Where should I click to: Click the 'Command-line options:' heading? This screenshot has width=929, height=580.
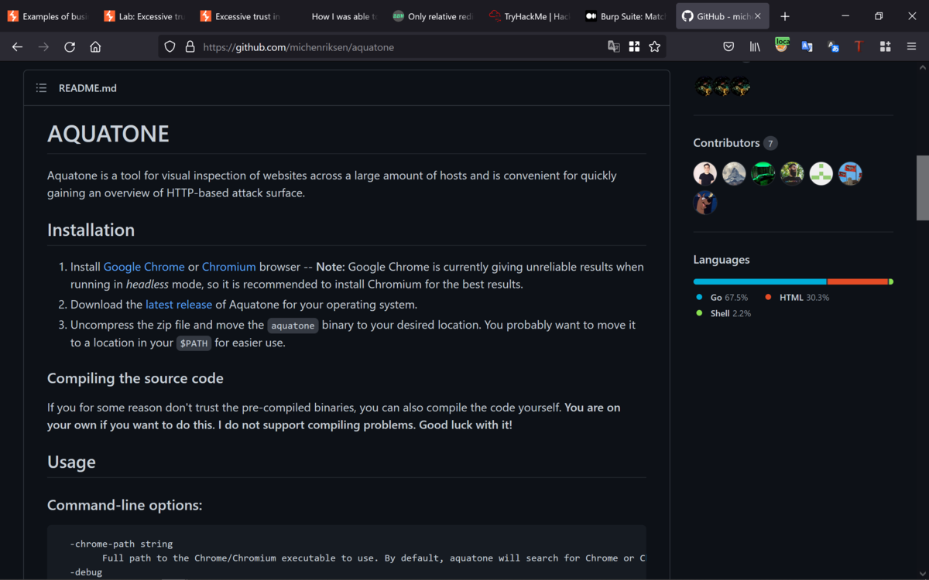[125, 505]
